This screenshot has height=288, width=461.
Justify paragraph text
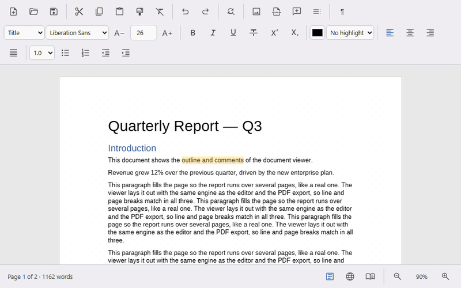13,53
